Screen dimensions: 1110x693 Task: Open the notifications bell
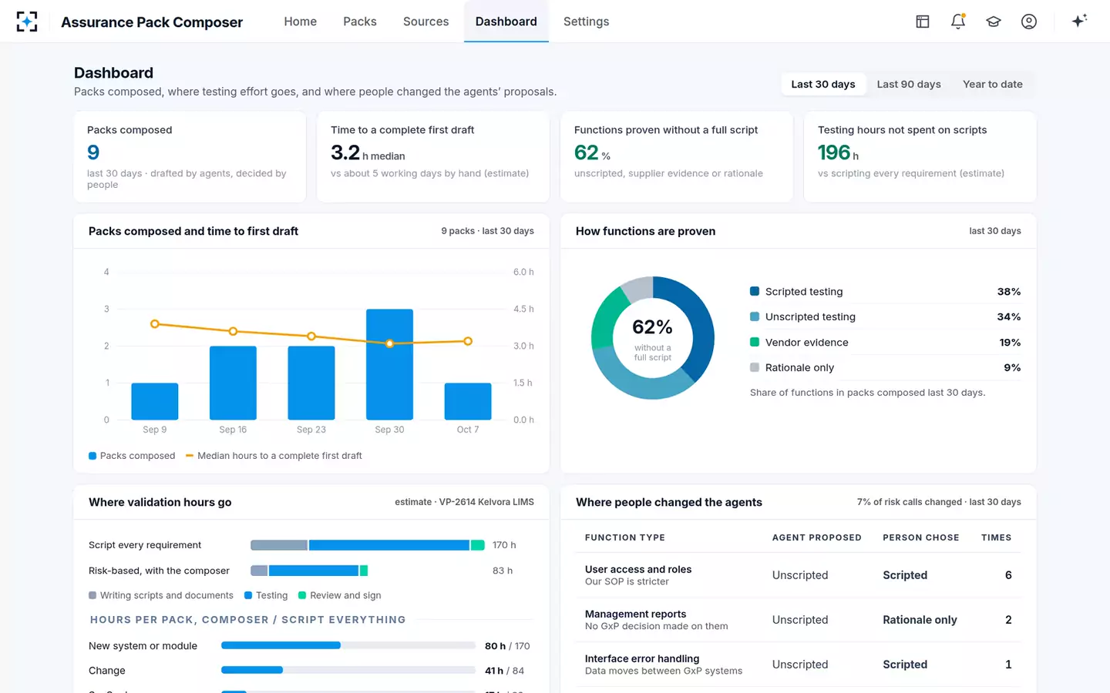click(958, 22)
